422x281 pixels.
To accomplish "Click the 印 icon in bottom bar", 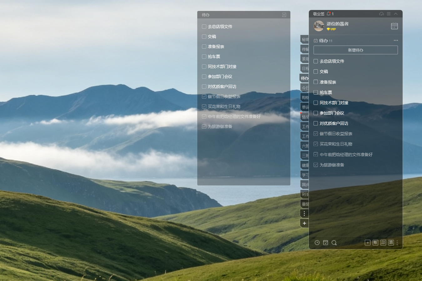I will pos(383,243).
